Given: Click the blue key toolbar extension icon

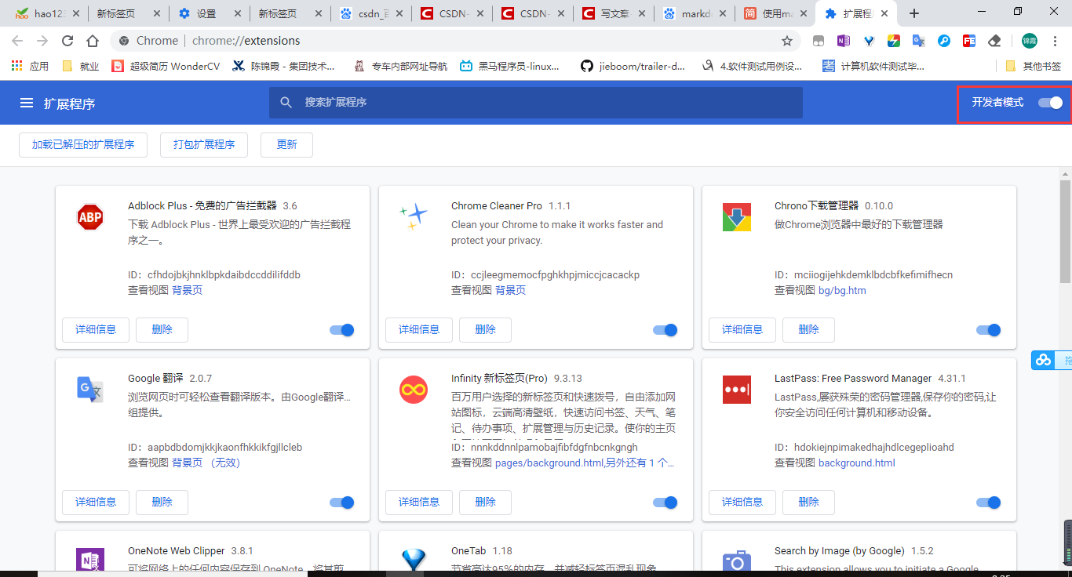Looking at the screenshot, I should tap(944, 41).
